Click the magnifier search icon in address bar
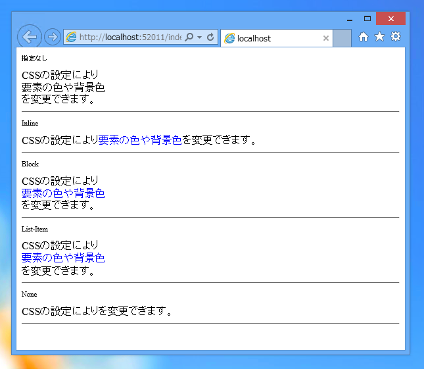424x369 pixels. [189, 37]
